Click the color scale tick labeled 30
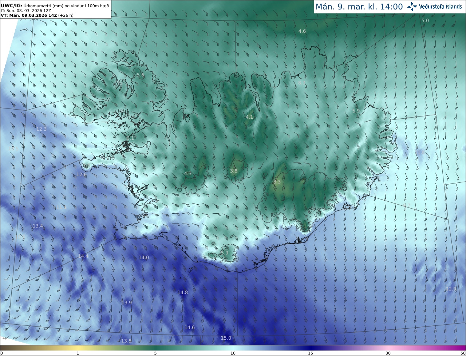This screenshot has height=356, width=466. click(x=388, y=353)
